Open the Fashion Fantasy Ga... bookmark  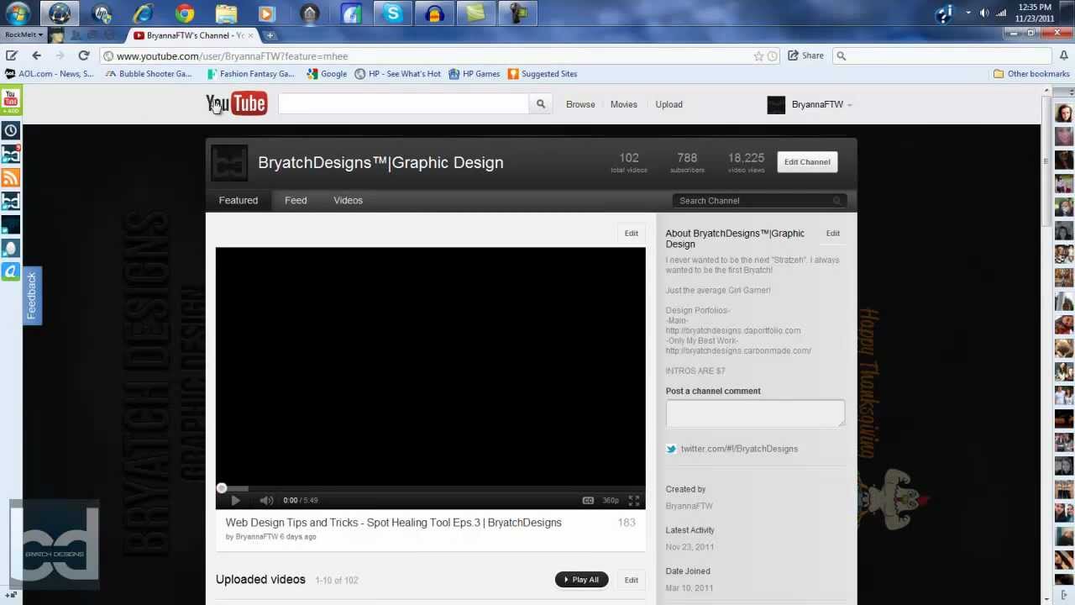pyautogui.click(x=250, y=74)
